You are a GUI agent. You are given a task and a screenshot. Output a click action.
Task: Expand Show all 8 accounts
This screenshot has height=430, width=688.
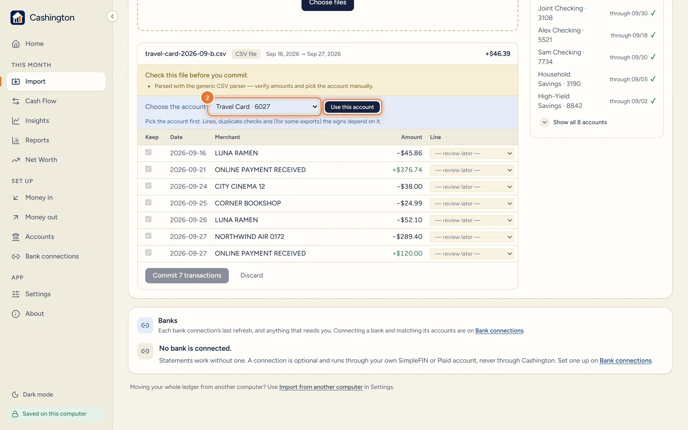coord(573,122)
